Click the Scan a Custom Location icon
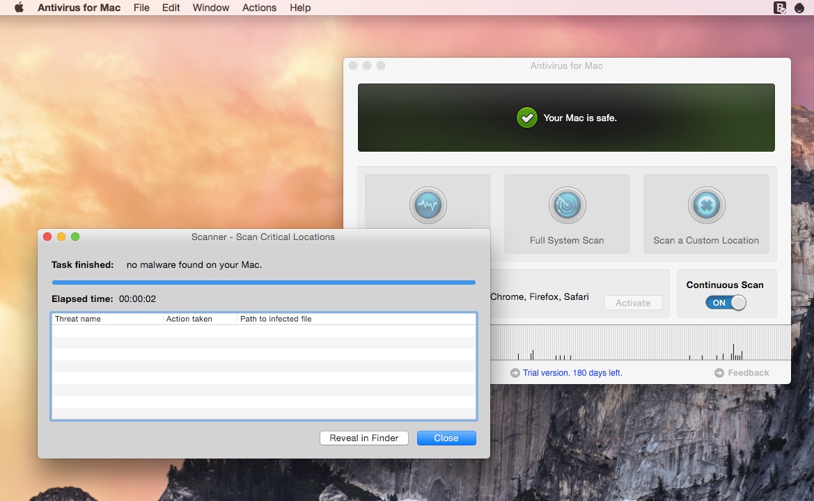 [706, 205]
